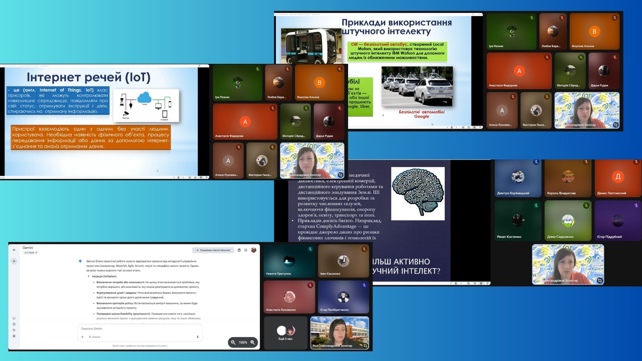Expand the 'Ещё 3 чел.' participants tile
Image resolution: width=642 pixels, height=361 pixels.
pos(286,333)
